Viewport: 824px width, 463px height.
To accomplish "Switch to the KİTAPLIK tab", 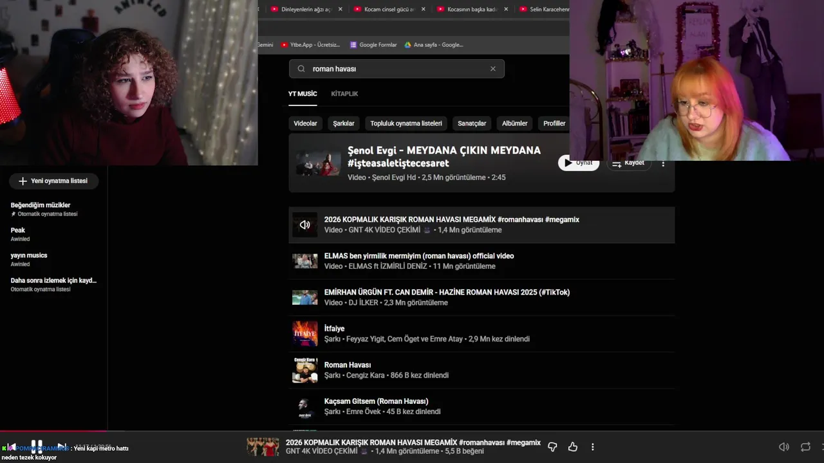I will click(344, 94).
